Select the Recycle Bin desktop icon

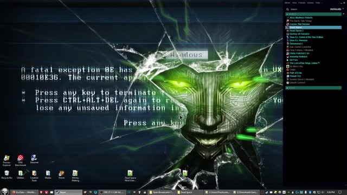coord(7,174)
